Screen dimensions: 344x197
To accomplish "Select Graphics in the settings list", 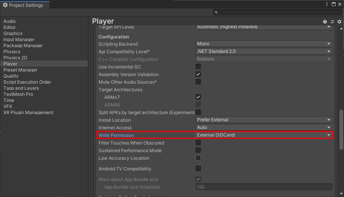I will tap(13, 33).
